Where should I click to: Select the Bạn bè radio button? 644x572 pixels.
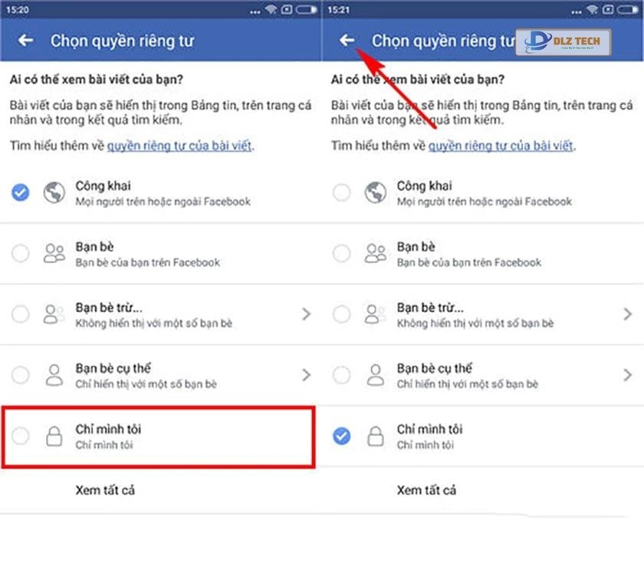20,254
